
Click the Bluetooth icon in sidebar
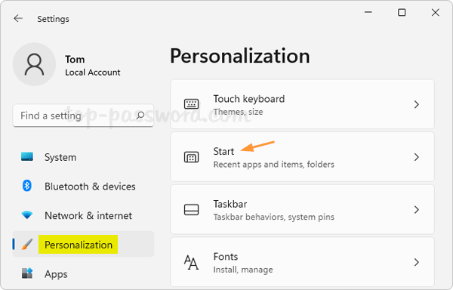click(x=27, y=186)
